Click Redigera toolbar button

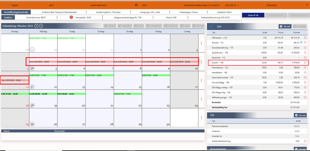125,26
